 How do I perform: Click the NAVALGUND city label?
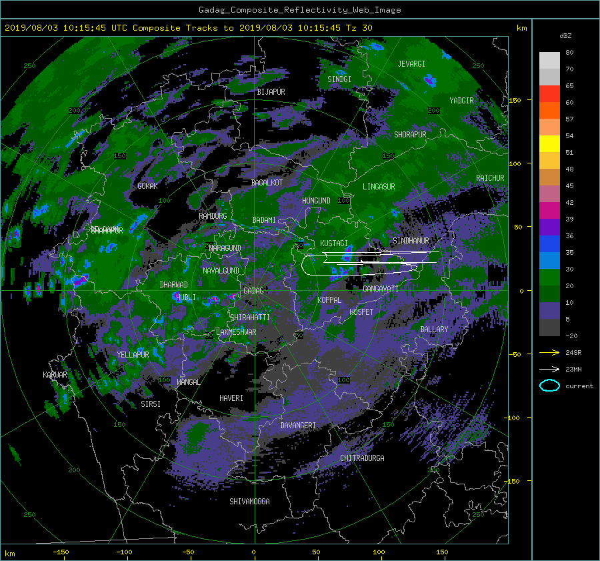point(221,270)
